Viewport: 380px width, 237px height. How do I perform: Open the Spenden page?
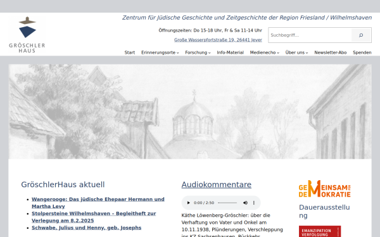[x=362, y=52]
